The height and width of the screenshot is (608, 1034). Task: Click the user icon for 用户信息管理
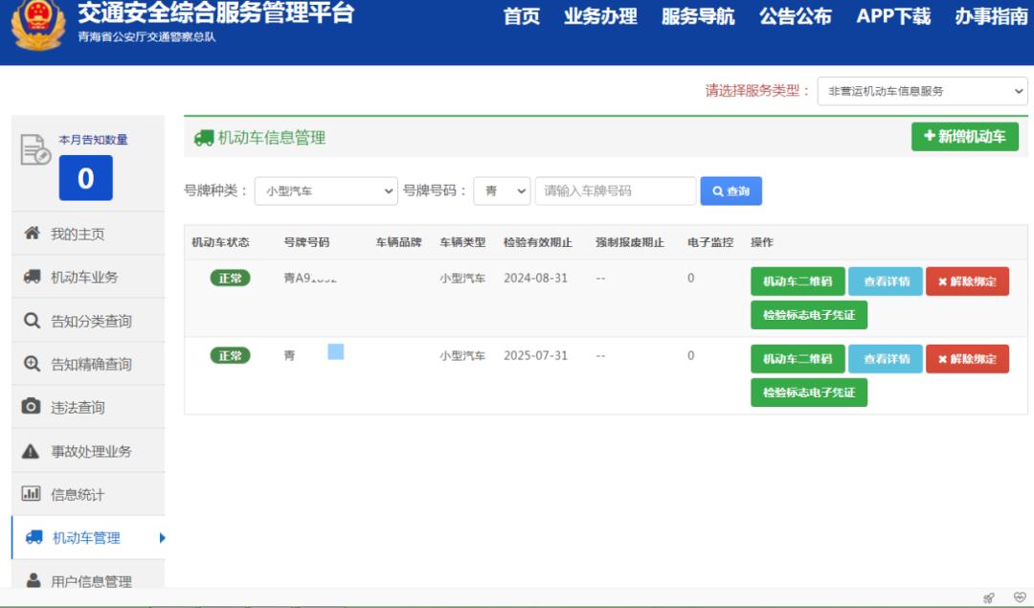click(34, 580)
